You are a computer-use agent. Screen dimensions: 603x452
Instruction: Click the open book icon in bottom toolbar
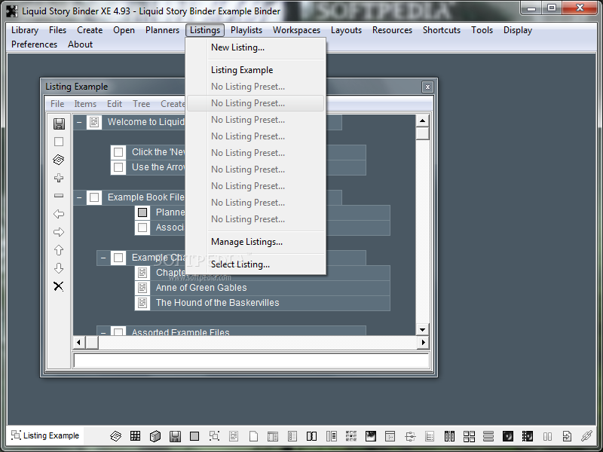(x=312, y=436)
